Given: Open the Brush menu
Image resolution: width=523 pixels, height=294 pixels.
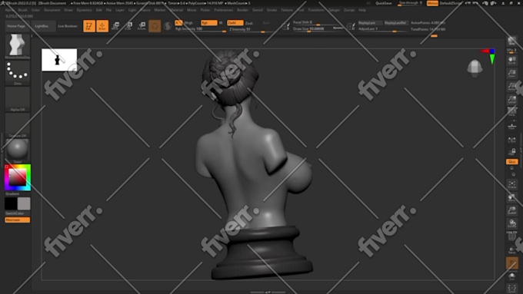Looking at the screenshot, I should coord(22,10).
